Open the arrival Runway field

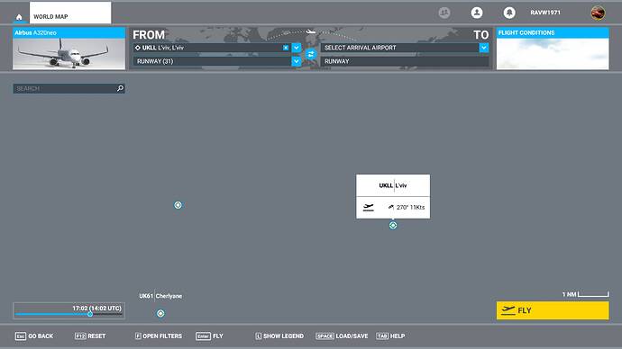click(405, 61)
